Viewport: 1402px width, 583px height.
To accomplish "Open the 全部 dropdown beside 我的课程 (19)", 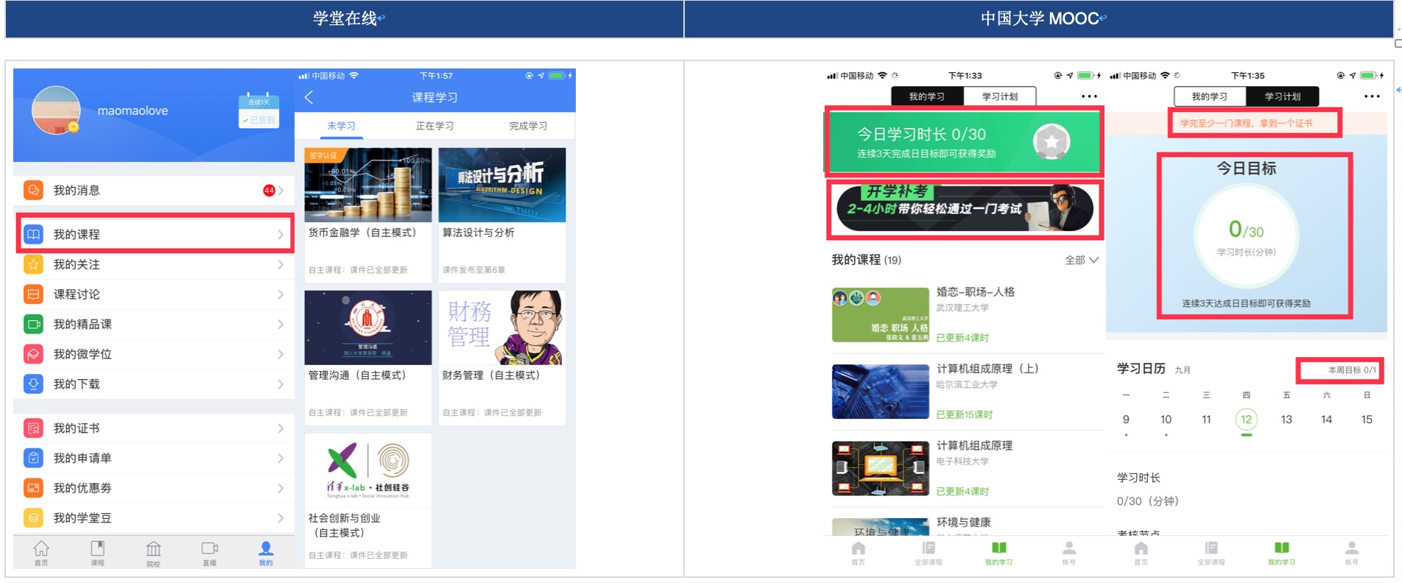I will click(1082, 260).
